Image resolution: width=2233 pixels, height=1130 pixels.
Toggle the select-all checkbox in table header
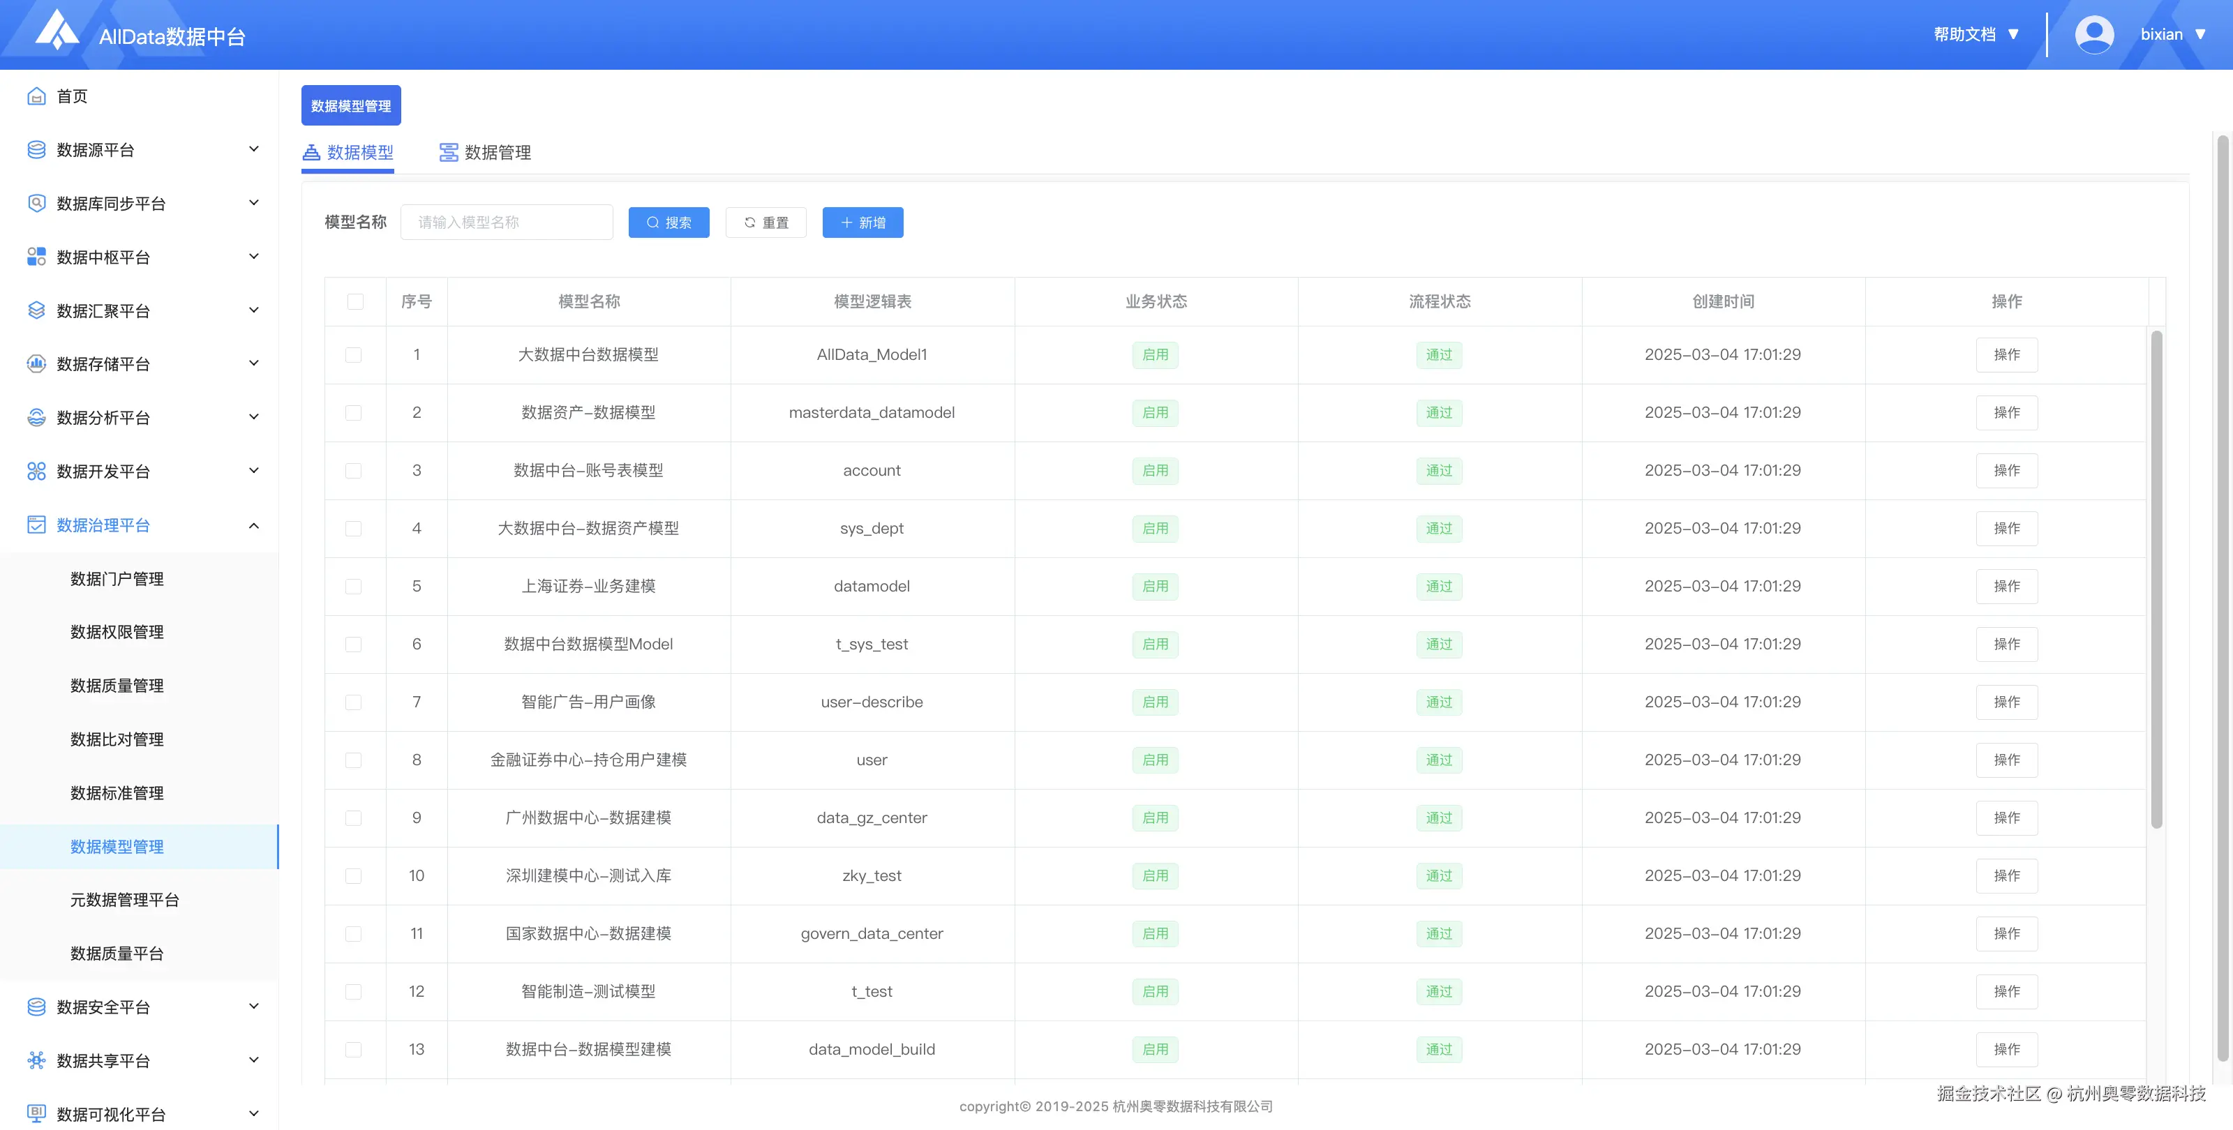point(354,301)
